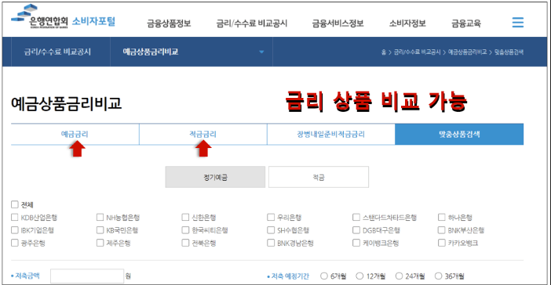
Task: Check 케이뱅크은행 checkbox
Action: [356, 243]
